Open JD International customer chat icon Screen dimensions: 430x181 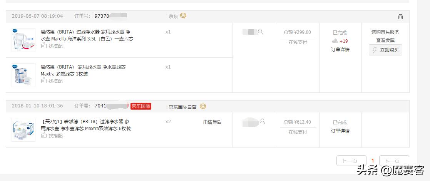pyautogui.click(x=203, y=106)
